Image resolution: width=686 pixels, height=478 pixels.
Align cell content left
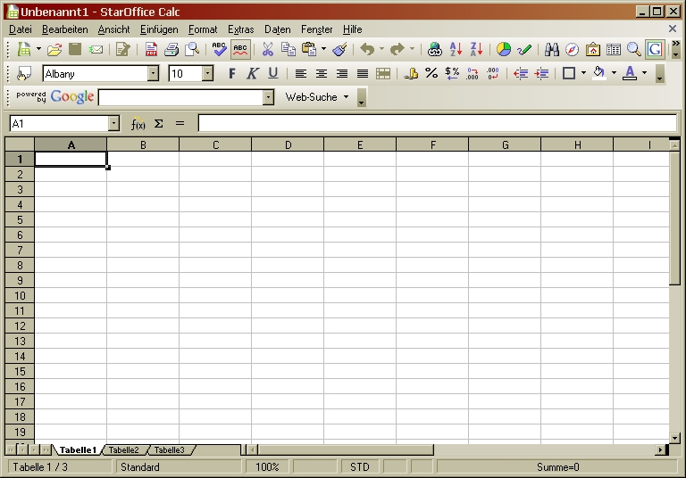(300, 73)
